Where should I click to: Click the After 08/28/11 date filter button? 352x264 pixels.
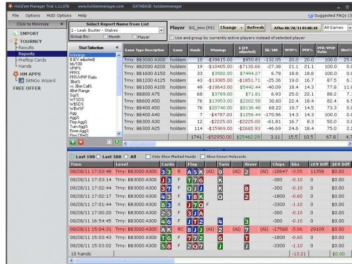[296, 28]
